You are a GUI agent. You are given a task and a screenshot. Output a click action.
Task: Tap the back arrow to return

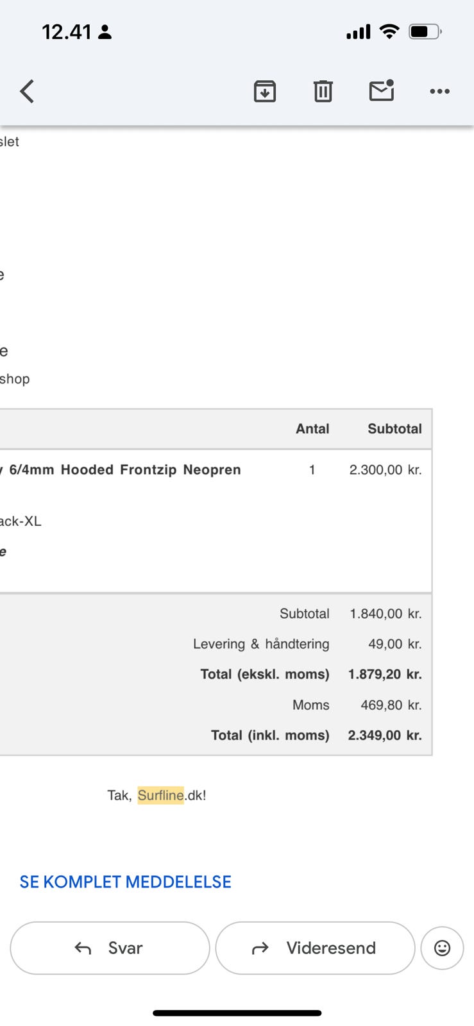[x=27, y=92]
